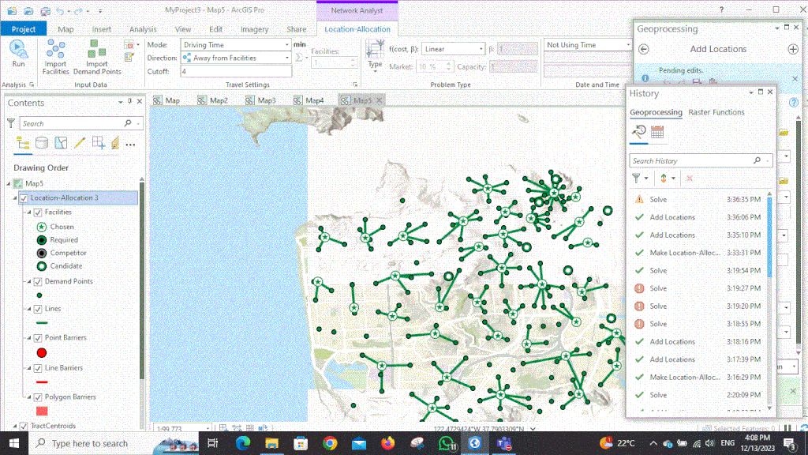Open the Project tab

tap(24, 29)
